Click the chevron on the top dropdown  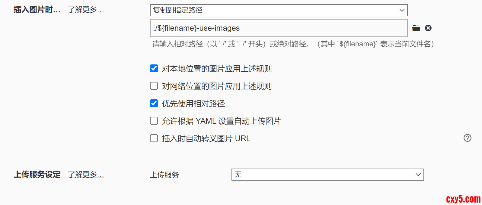[x=402, y=10]
